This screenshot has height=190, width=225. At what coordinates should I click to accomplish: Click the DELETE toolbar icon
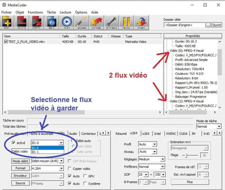21,22
